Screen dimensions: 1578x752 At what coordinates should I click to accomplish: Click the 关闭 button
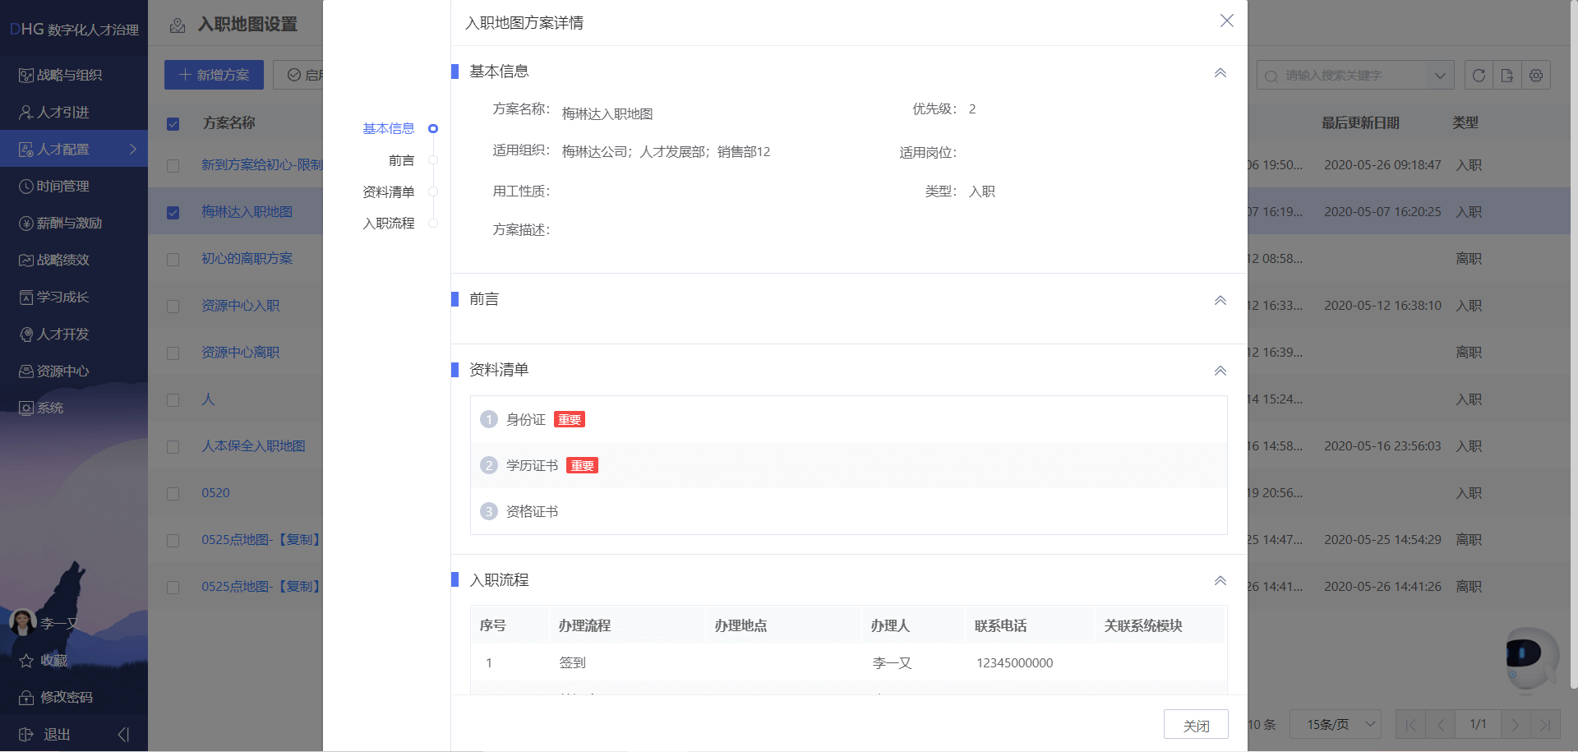(x=1196, y=725)
